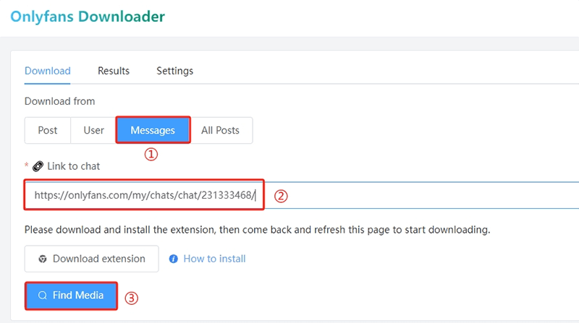Click the magnifier icon in Find Media
579x323 pixels.
pyautogui.click(x=43, y=296)
